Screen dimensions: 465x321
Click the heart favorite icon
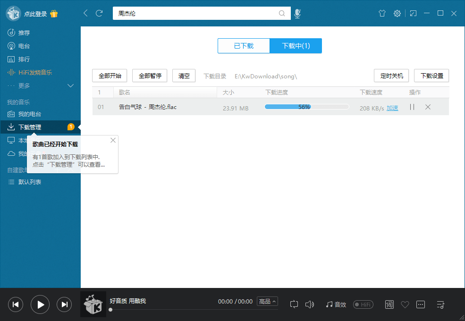click(x=405, y=304)
